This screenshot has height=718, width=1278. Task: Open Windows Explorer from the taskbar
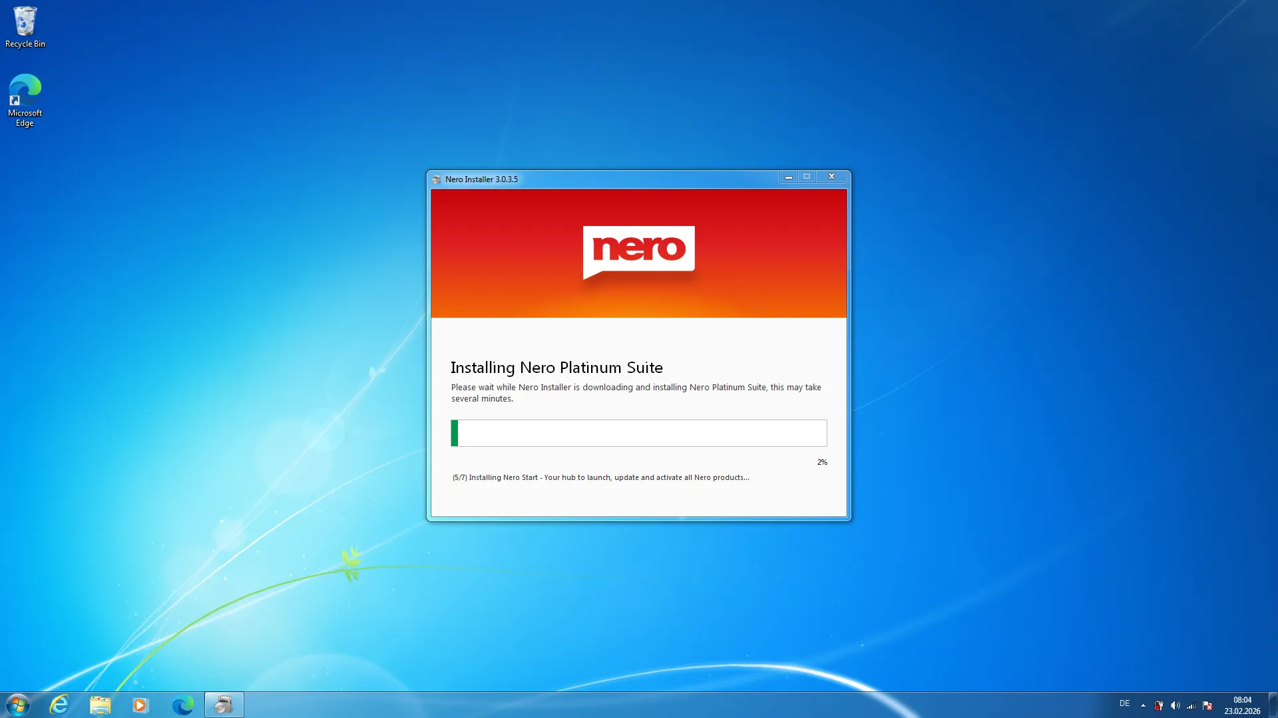pos(100,704)
